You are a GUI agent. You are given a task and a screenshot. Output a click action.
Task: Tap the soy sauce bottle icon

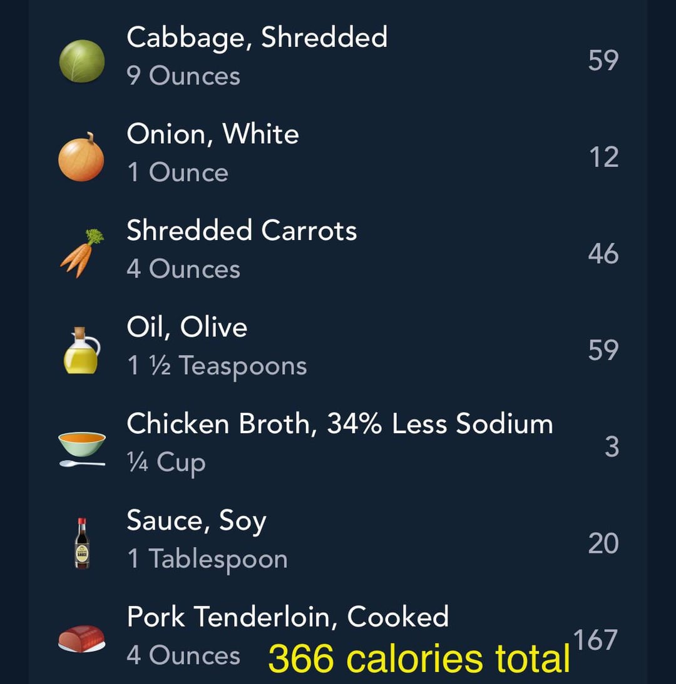(82, 543)
